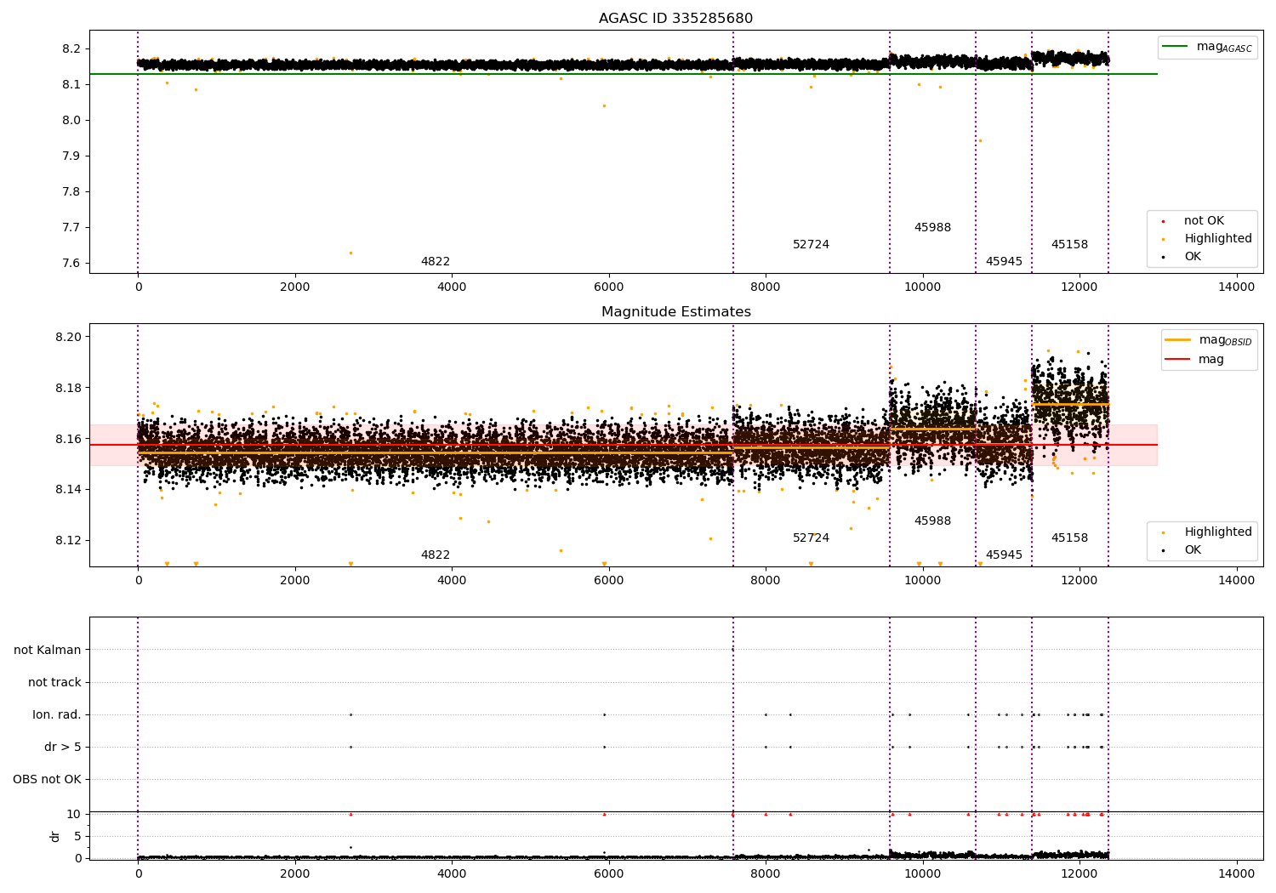This screenshot has width=1276, height=893.
Task: Click the y-axis tick "8.16"
Action: pos(68,440)
